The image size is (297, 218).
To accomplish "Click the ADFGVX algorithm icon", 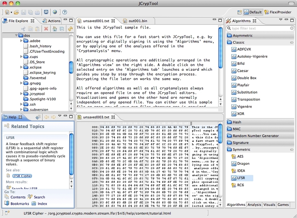I will [x=234, y=49].
